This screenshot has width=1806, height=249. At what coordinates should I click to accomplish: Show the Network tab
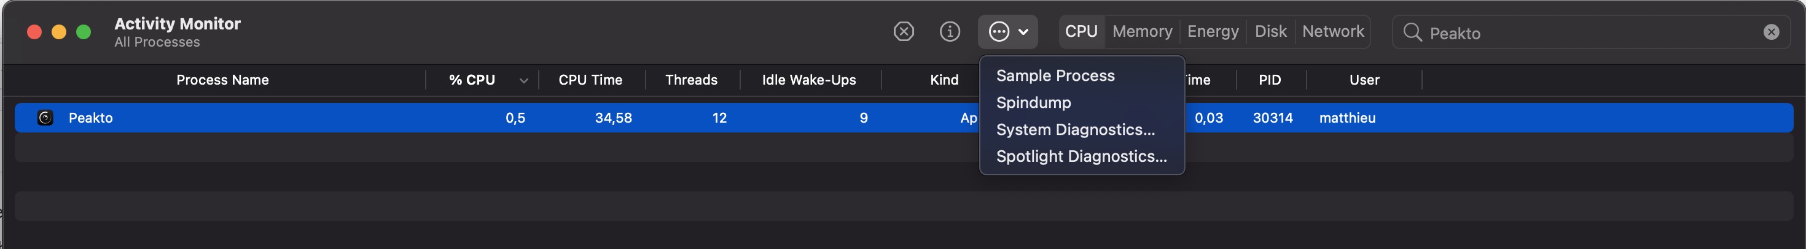point(1333,31)
